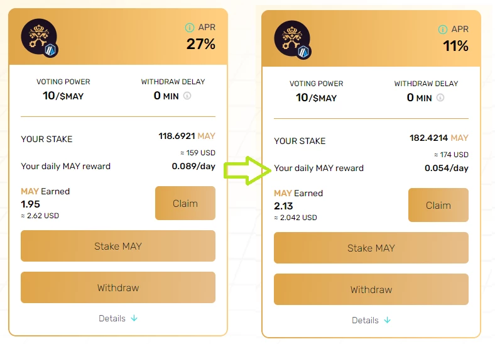The height and width of the screenshot is (344, 495).
Task: Expand Details on the 11% APR card
Action: click(371, 320)
